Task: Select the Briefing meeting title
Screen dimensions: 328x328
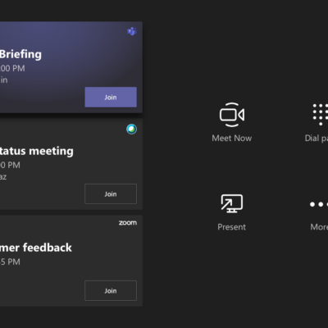Action: 20,54
